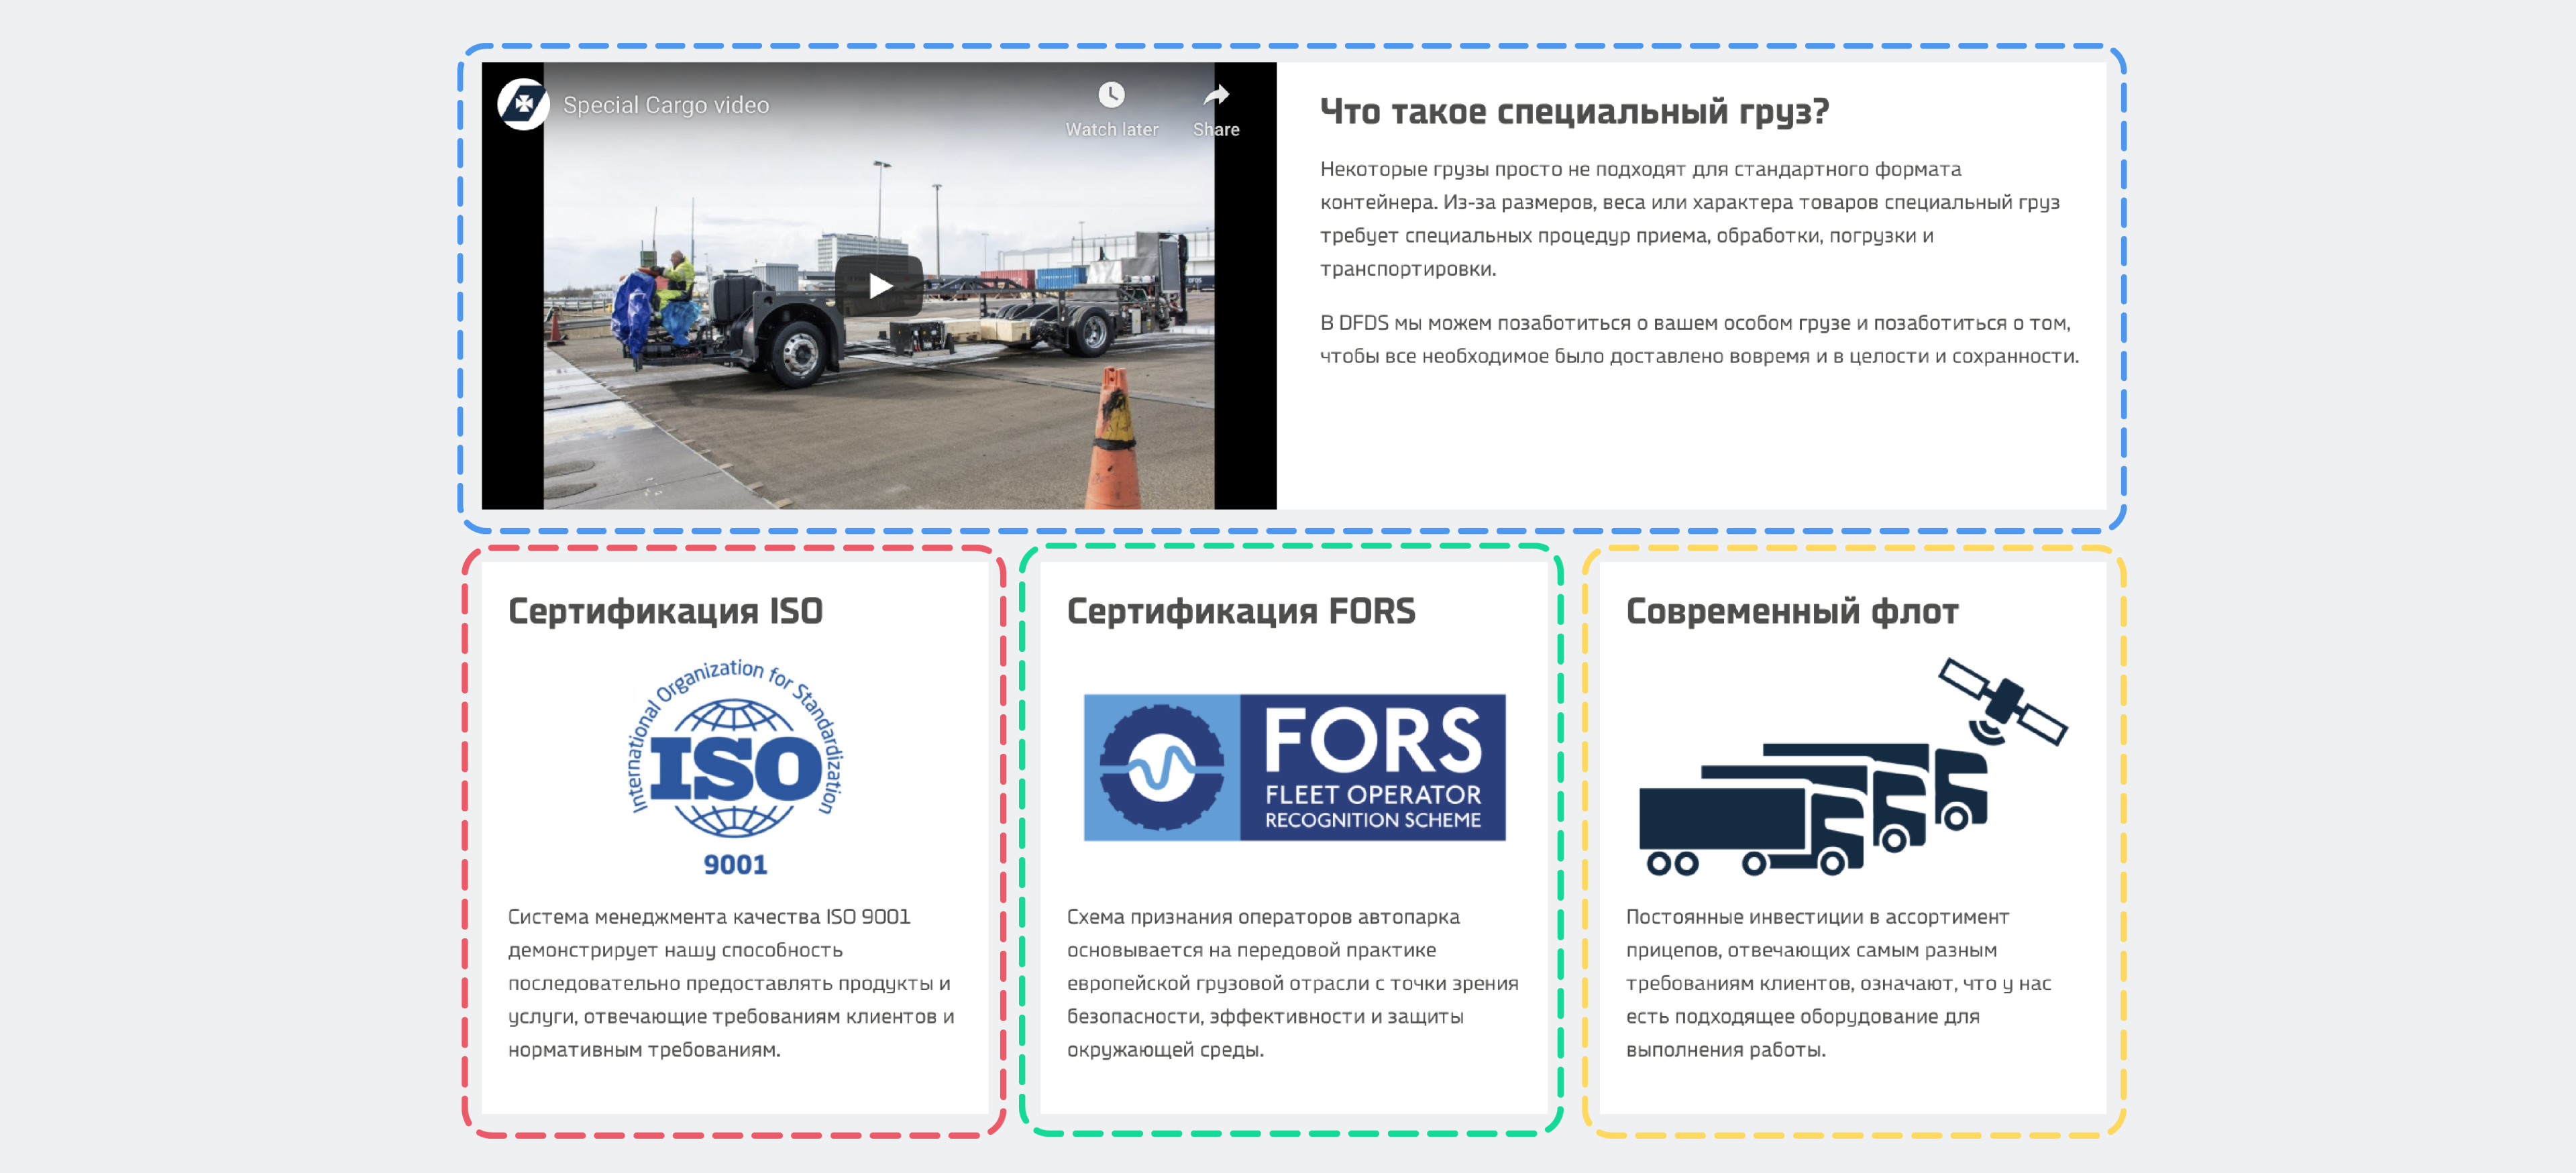Click the Сертификация ISO heading
The image size is (2576, 1173).
(665, 611)
